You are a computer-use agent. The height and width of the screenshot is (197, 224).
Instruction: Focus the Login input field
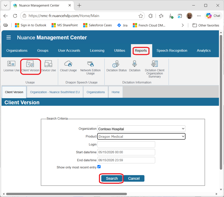[x=126, y=144]
